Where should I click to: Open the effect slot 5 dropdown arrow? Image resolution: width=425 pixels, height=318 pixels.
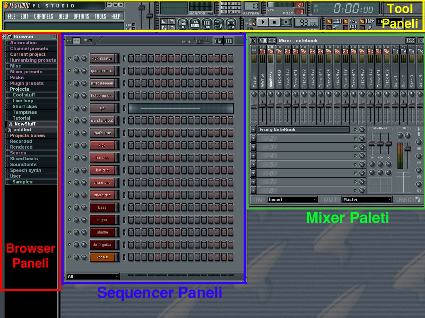point(253,164)
